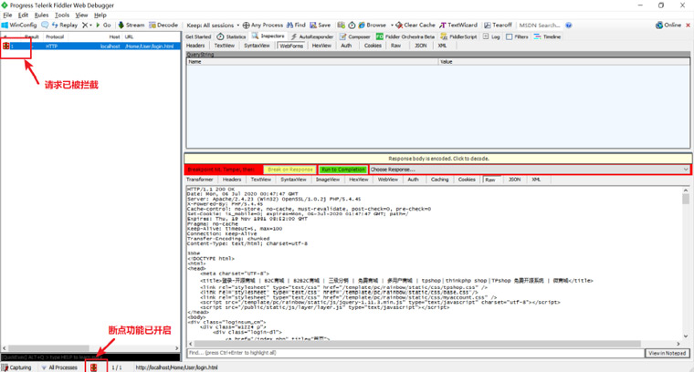Open the Composer tab
This screenshot has height=372, width=694.
355,36
